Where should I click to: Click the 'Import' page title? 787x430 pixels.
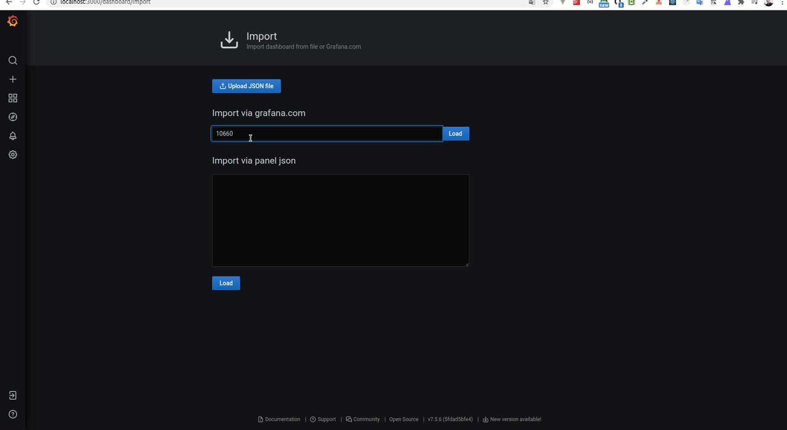pyautogui.click(x=262, y=36)
